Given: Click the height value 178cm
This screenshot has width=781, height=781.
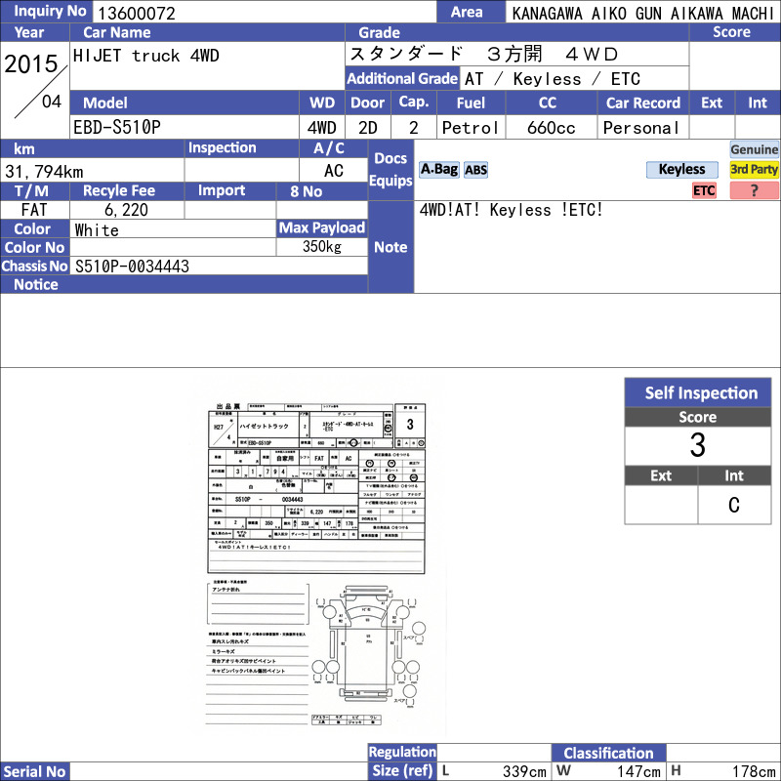Looking at the screenshot, I should (x=753, y=771).
